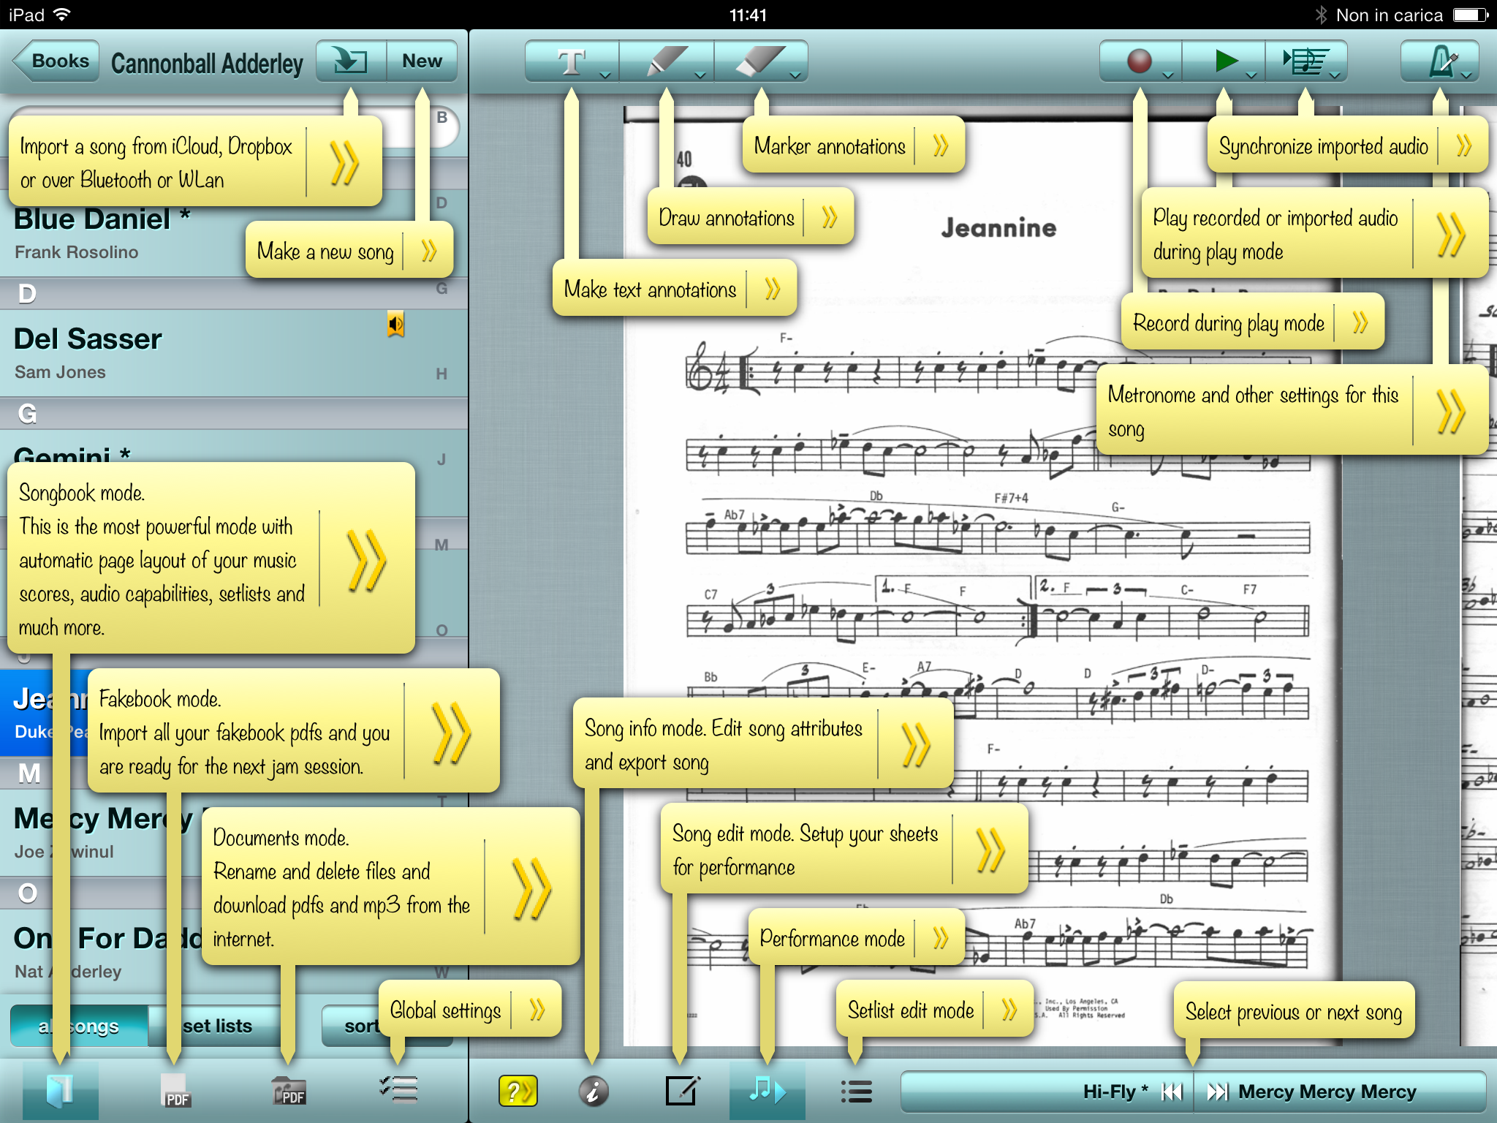
Task: Activate Performance mode music note icon
Action: [x=767, y=1091]
